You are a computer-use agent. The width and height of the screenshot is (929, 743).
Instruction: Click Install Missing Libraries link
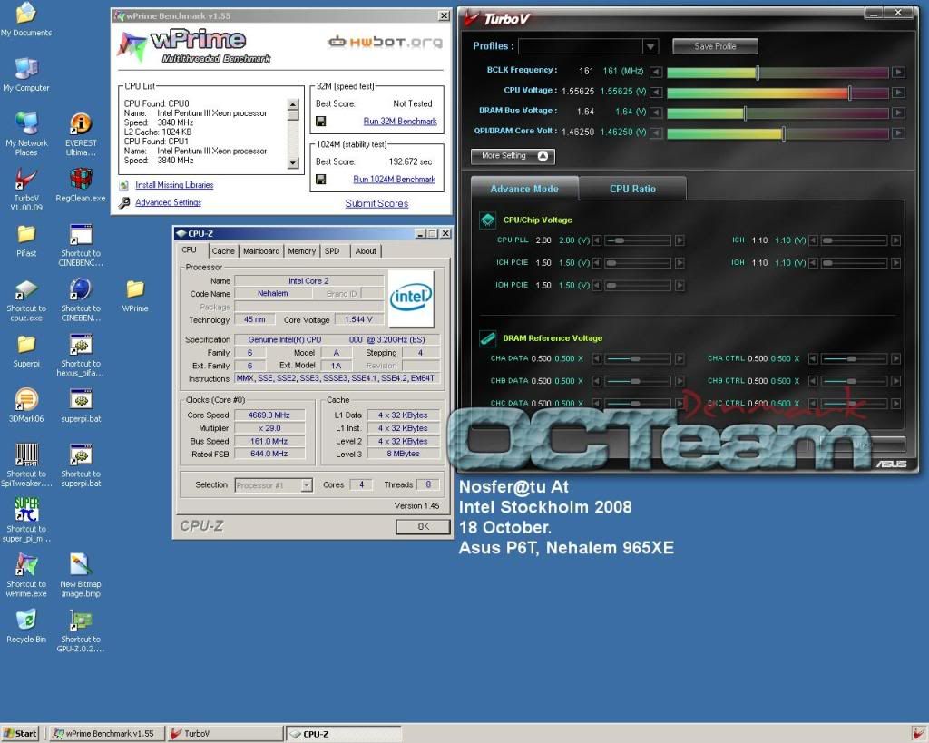pyautogui.click(x=174, y=185)
